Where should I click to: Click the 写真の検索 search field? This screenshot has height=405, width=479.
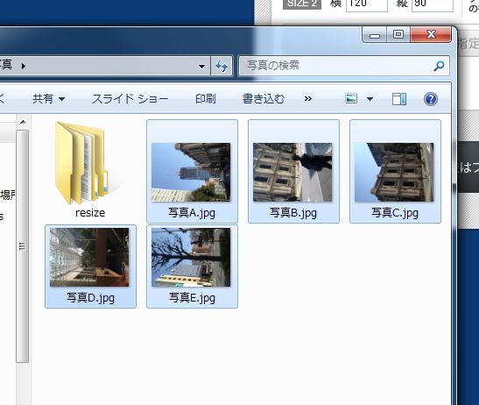pos(336,66)
